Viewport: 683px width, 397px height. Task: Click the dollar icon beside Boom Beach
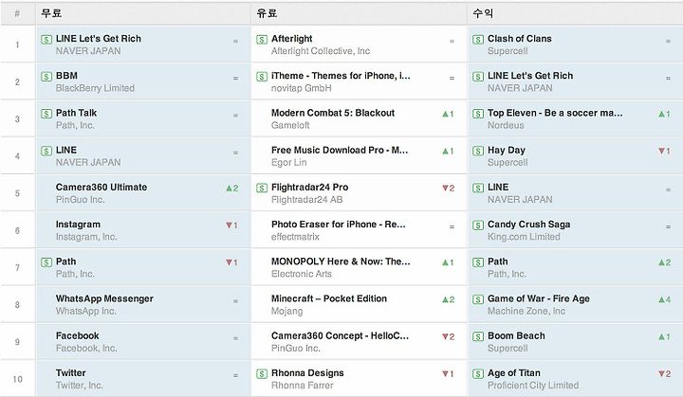click(x=478, y=336)
